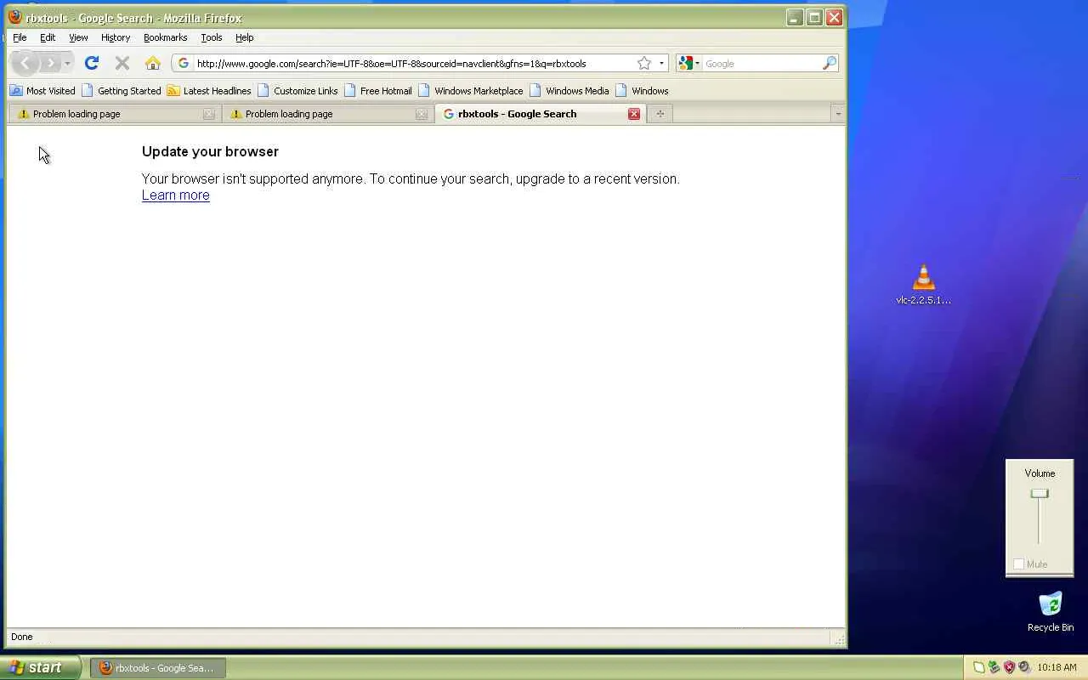This screenshot has height=680, width=1088.
Task: Close the first Problem loading page tab
Action: coord(209,114)
